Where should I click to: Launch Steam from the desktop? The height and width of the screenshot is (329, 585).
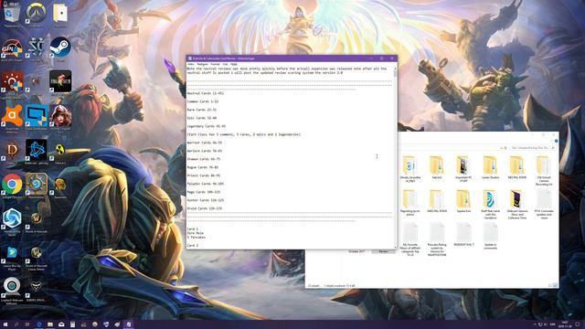point(60,48)
